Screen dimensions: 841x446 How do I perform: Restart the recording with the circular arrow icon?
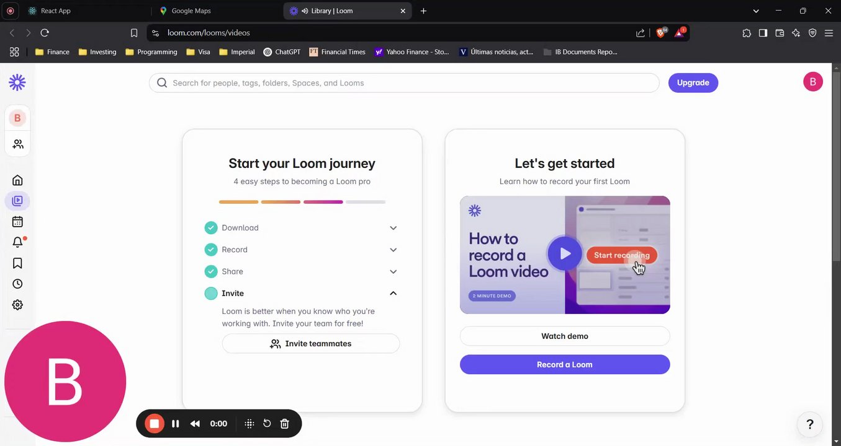[267, 424]
